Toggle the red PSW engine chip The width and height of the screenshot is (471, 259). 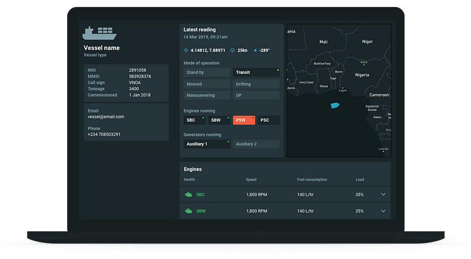(244, 120)
